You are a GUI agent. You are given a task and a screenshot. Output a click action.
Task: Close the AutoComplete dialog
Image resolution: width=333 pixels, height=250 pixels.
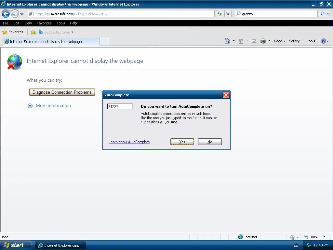[x=226, y=95]
